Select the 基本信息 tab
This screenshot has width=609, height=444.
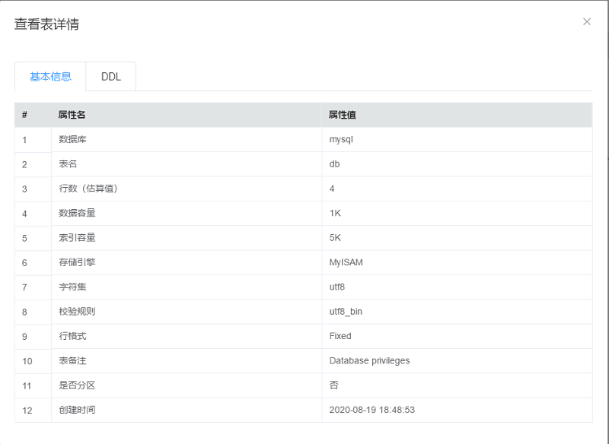pos(50,77)
